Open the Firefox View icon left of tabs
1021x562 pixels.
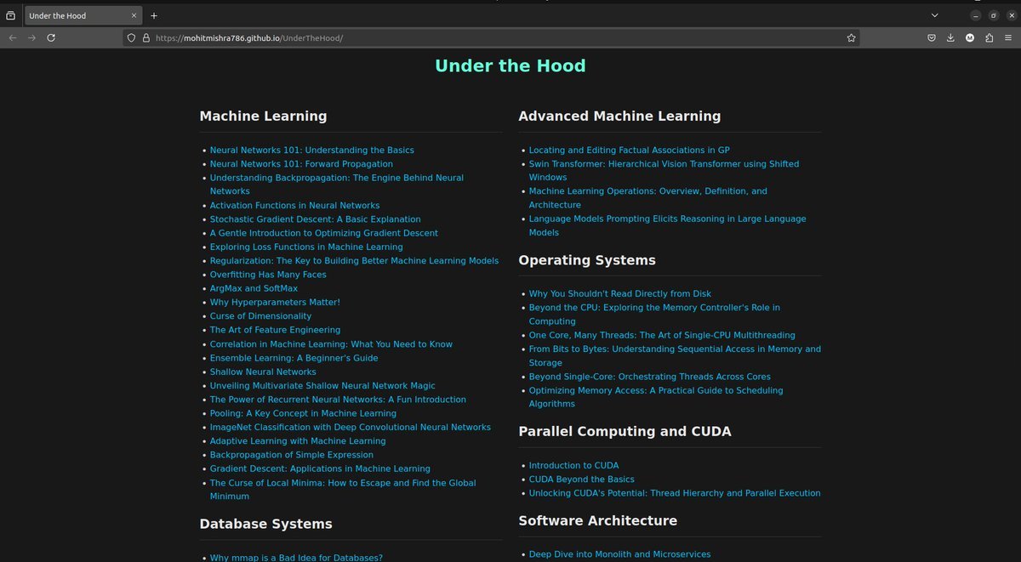click(x=10, y=15)
